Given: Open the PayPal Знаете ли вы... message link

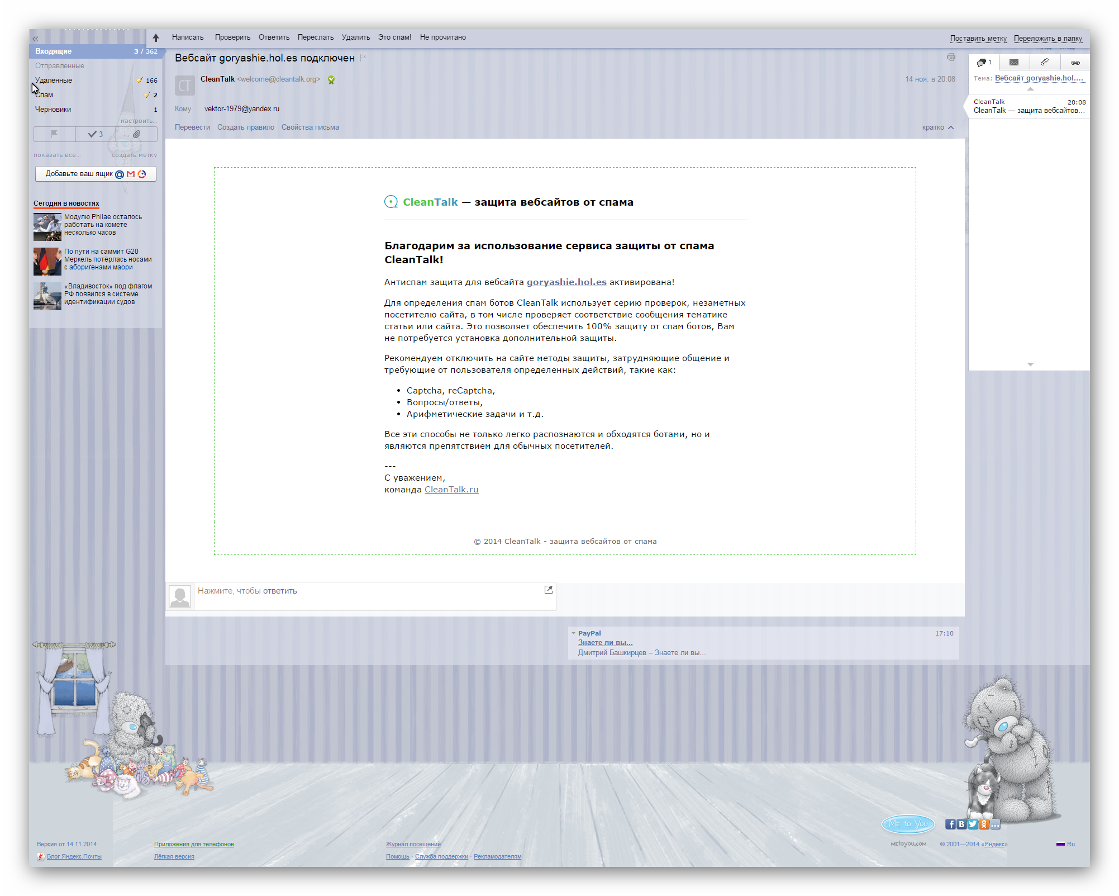Looking at the screenshot, I should click(x=605, y=643).
